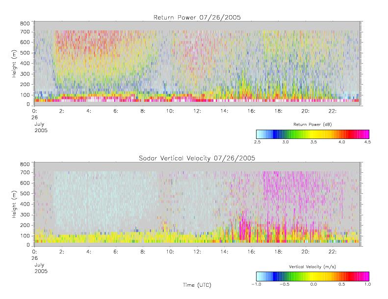
Task: Click the '12:' time tick under Return Power chart
Action: 197,111
